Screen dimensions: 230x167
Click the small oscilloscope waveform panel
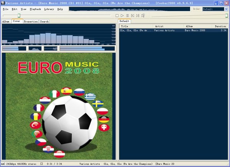(51, 48)
